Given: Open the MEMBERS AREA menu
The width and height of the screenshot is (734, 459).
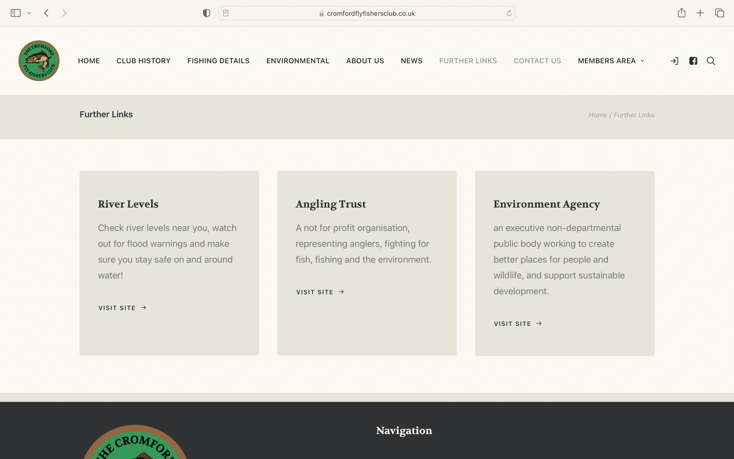Looking at the screenshot, I should [x=607, y=61].
